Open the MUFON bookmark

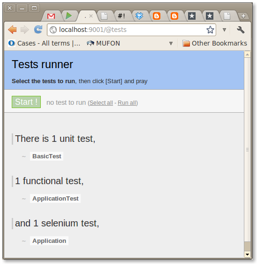tap(103, 43)
